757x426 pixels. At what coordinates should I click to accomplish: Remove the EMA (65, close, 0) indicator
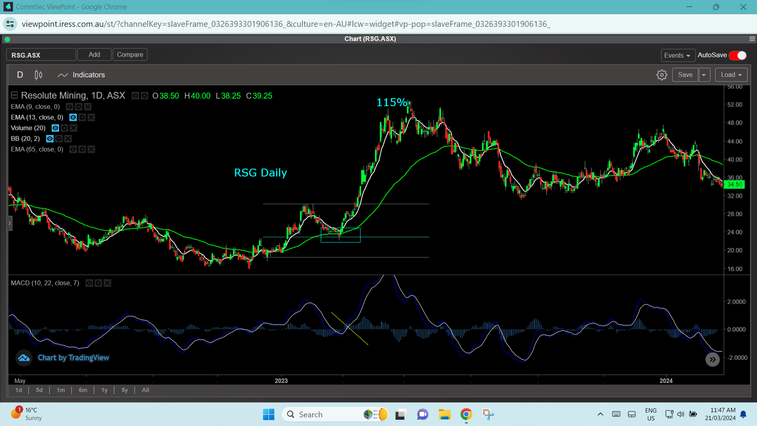click(91, 149)
